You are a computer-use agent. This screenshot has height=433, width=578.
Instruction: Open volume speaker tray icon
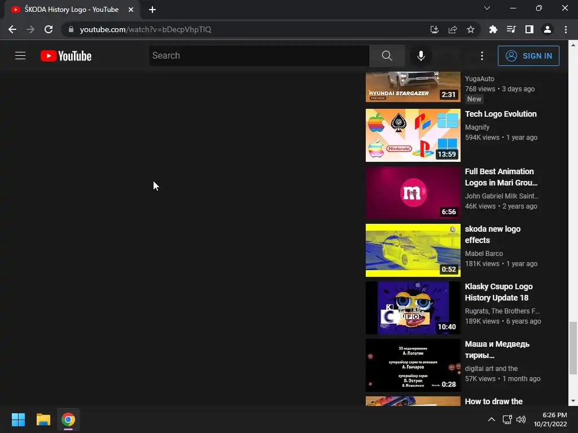(521, 419)
